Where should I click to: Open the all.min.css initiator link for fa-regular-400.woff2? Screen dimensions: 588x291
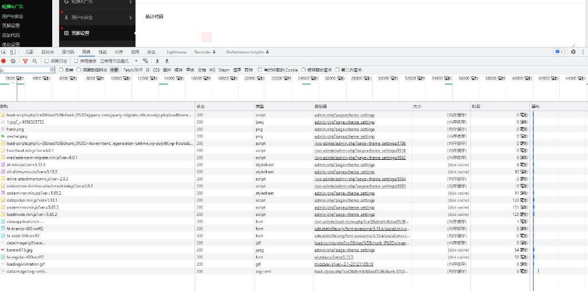[x=334, y=257]
